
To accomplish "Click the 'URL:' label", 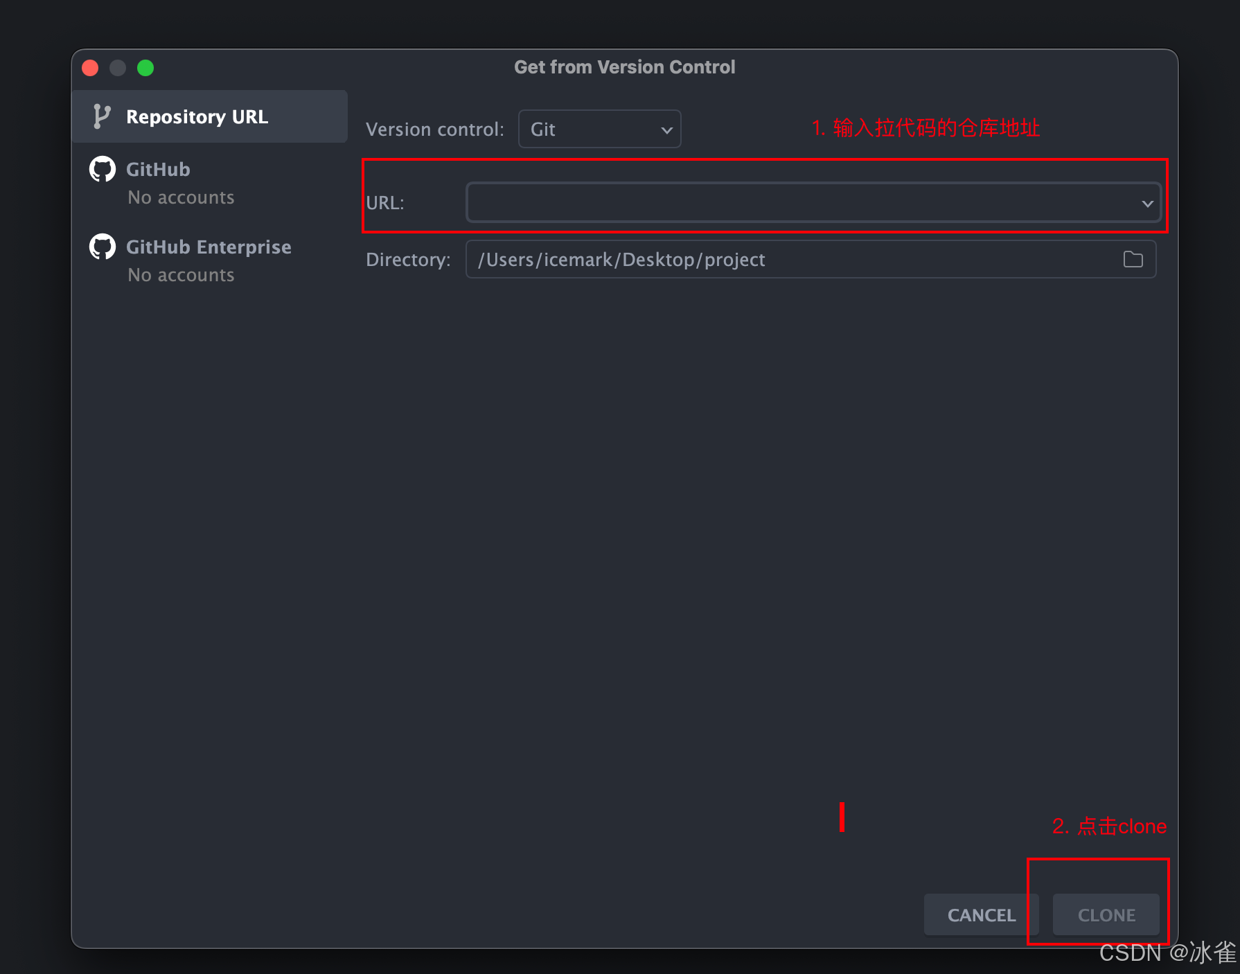I will (385, 203).
